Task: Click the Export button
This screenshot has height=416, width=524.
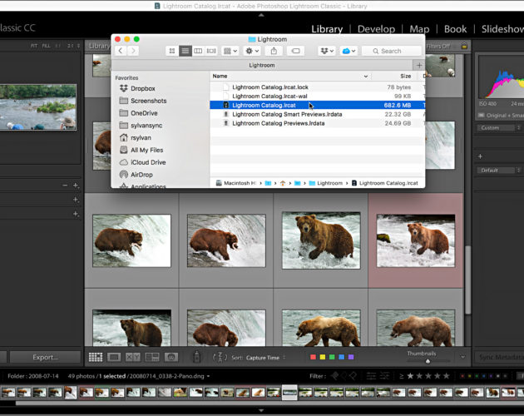Action: tap(45, 357)
